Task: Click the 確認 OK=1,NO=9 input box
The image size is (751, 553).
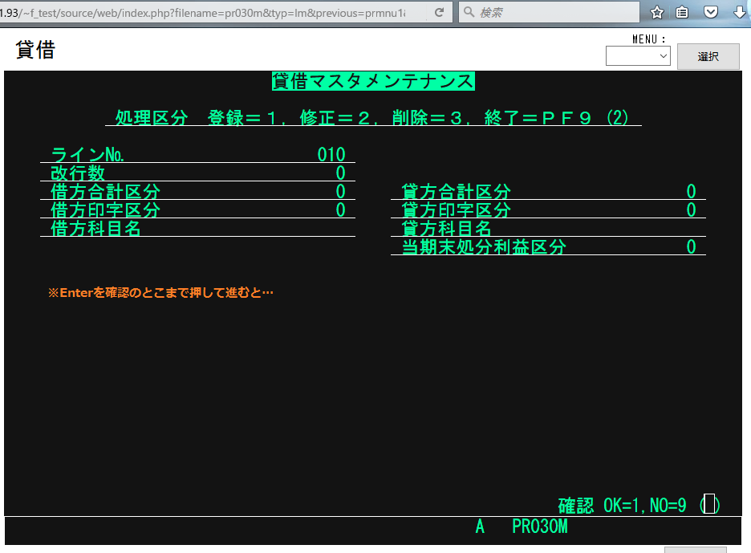Action: click(709, 505)
